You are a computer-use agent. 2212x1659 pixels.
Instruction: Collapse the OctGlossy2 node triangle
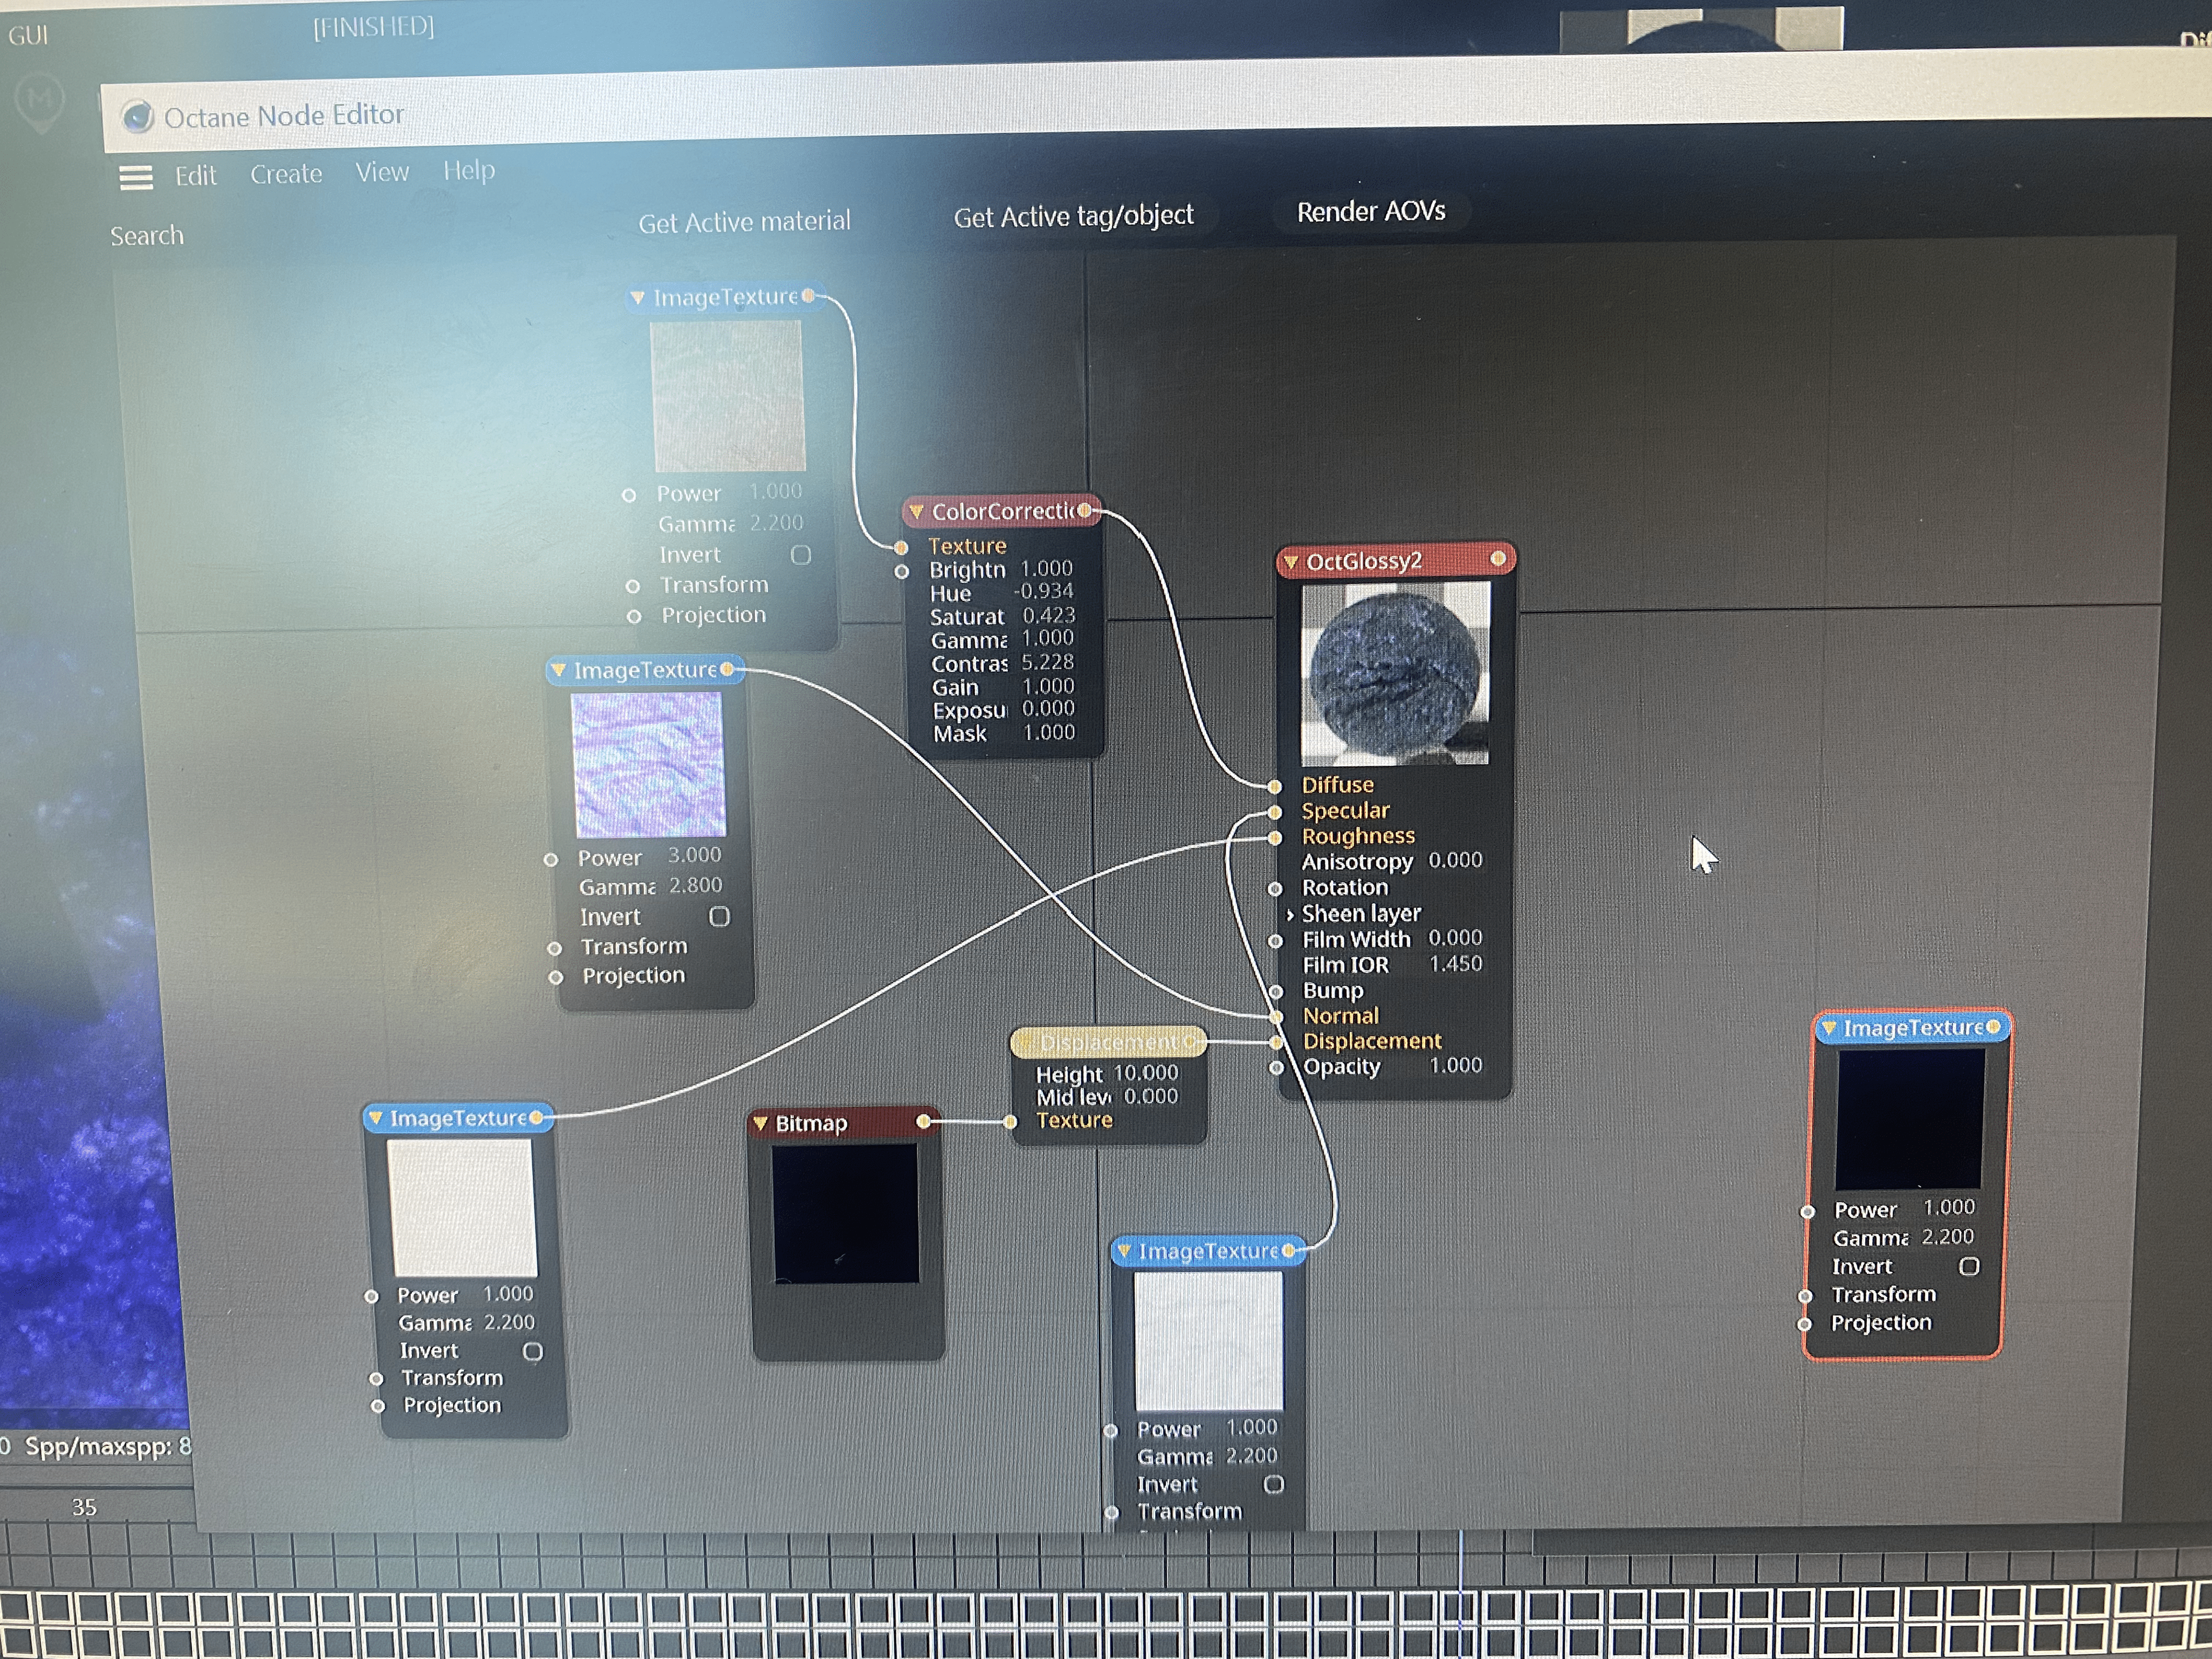point(1291,562)
